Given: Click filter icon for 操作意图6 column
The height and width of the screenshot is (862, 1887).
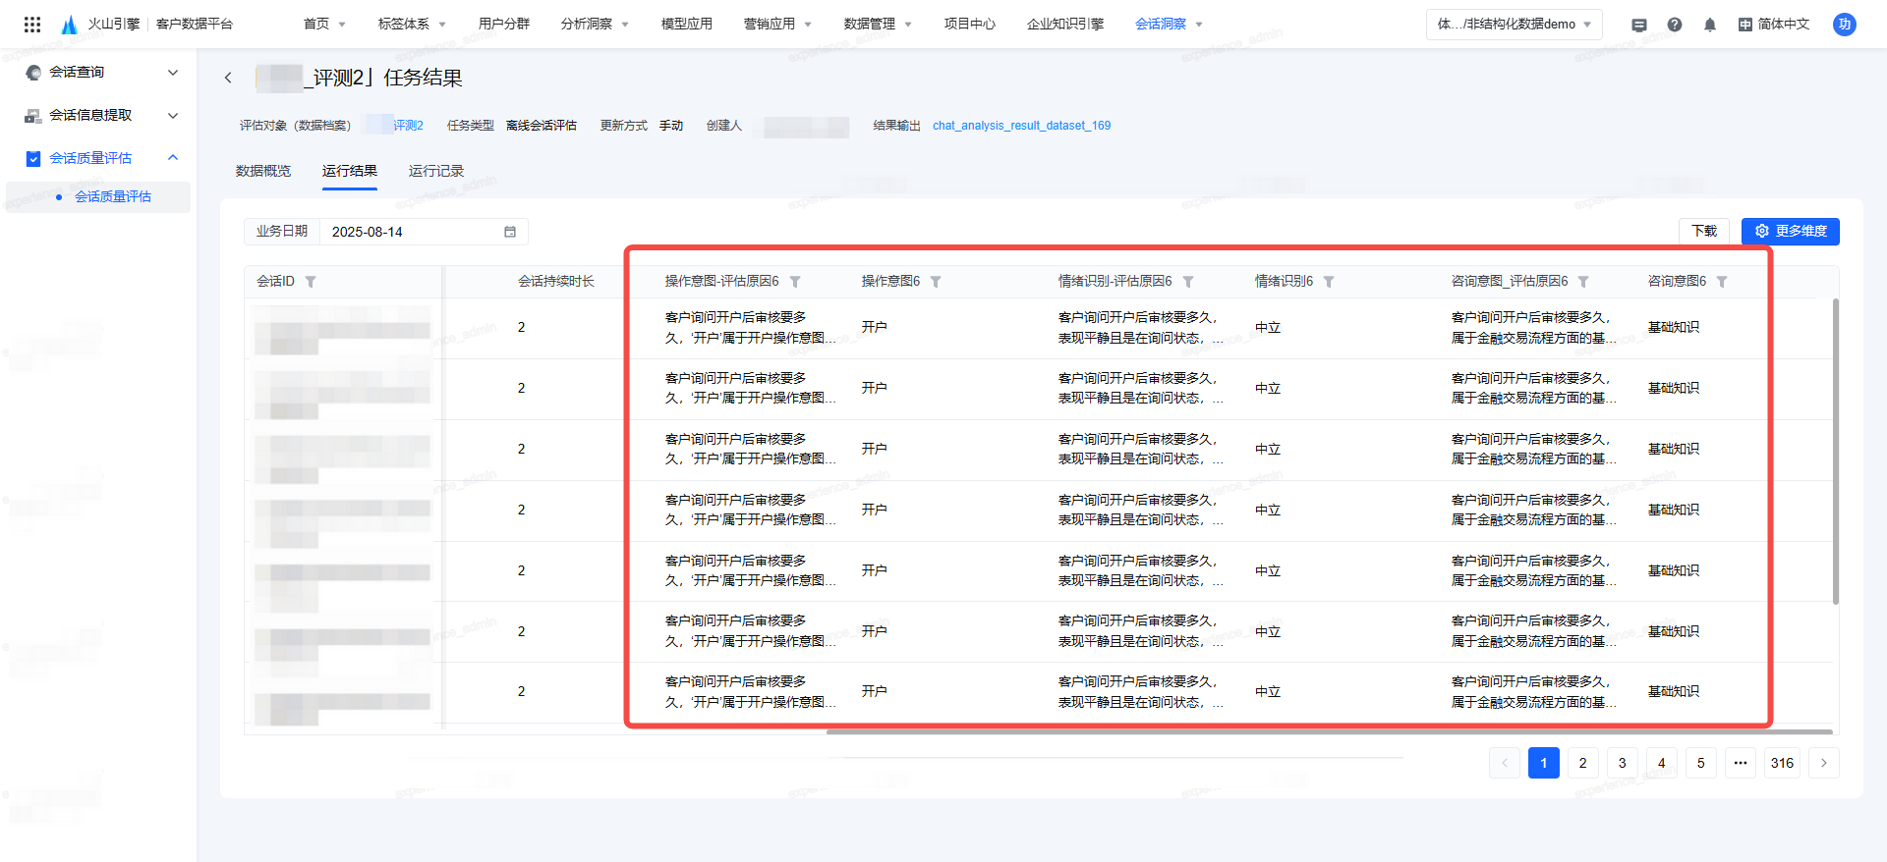Looking at the screenshot, I should click(936, 282).
